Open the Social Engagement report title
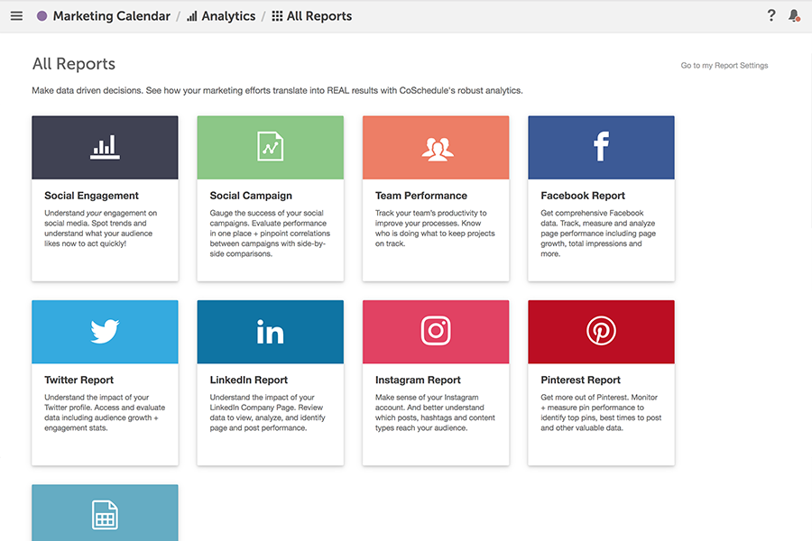This screenshot has width=812, height=541. coord(91,196)
